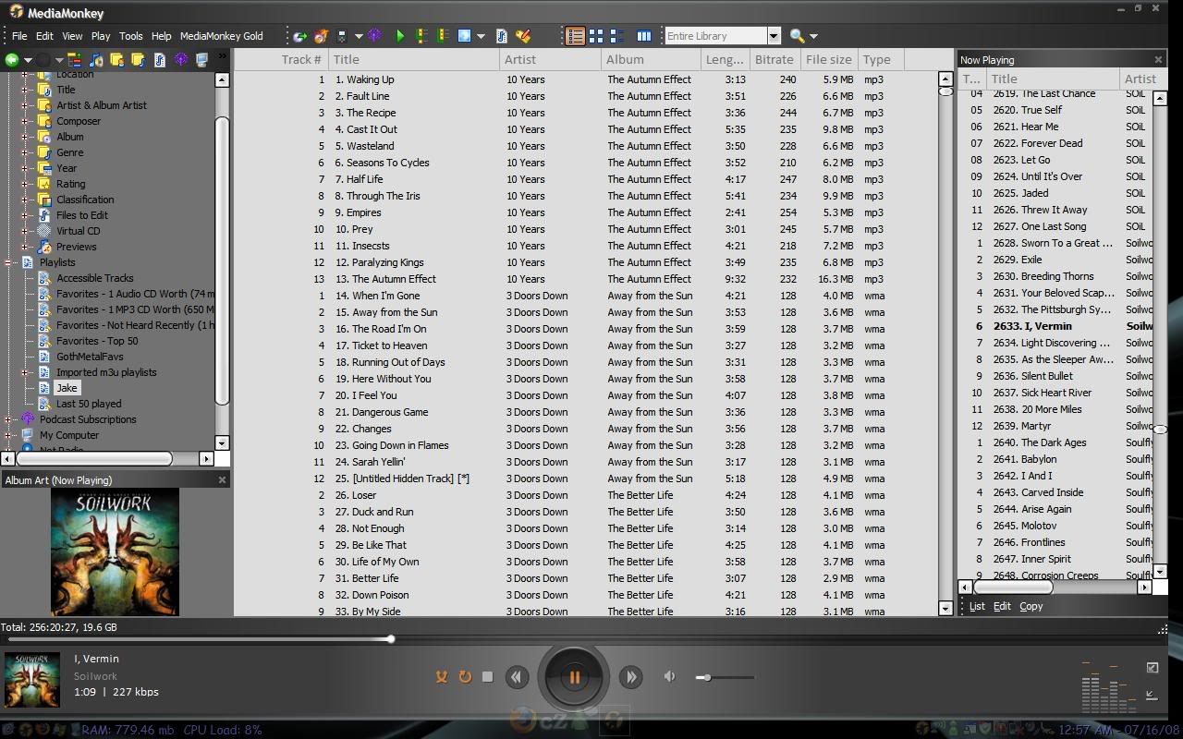This screenshot has height=739, width=1183.
Task: Click the green Play icon in toolbar
Action: coord(400,36)
